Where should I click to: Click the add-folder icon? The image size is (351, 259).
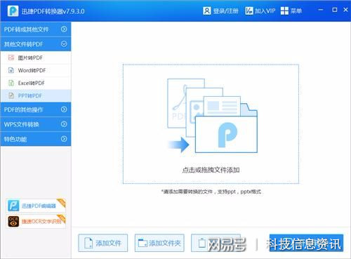coord(143,243)
